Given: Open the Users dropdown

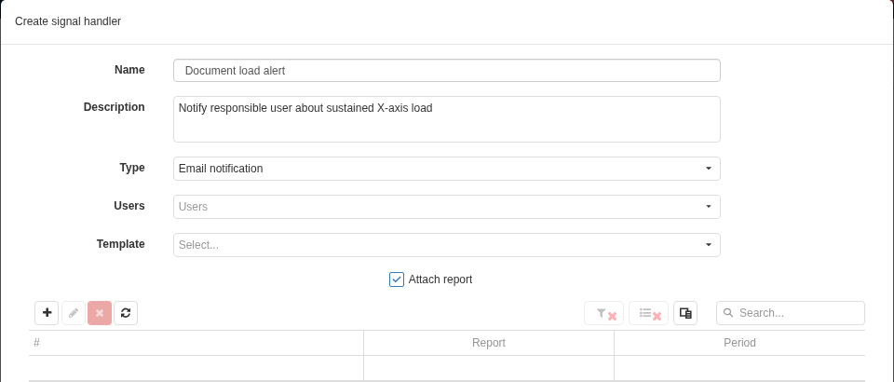Looking at the screenshot, I should coord(447,207).
